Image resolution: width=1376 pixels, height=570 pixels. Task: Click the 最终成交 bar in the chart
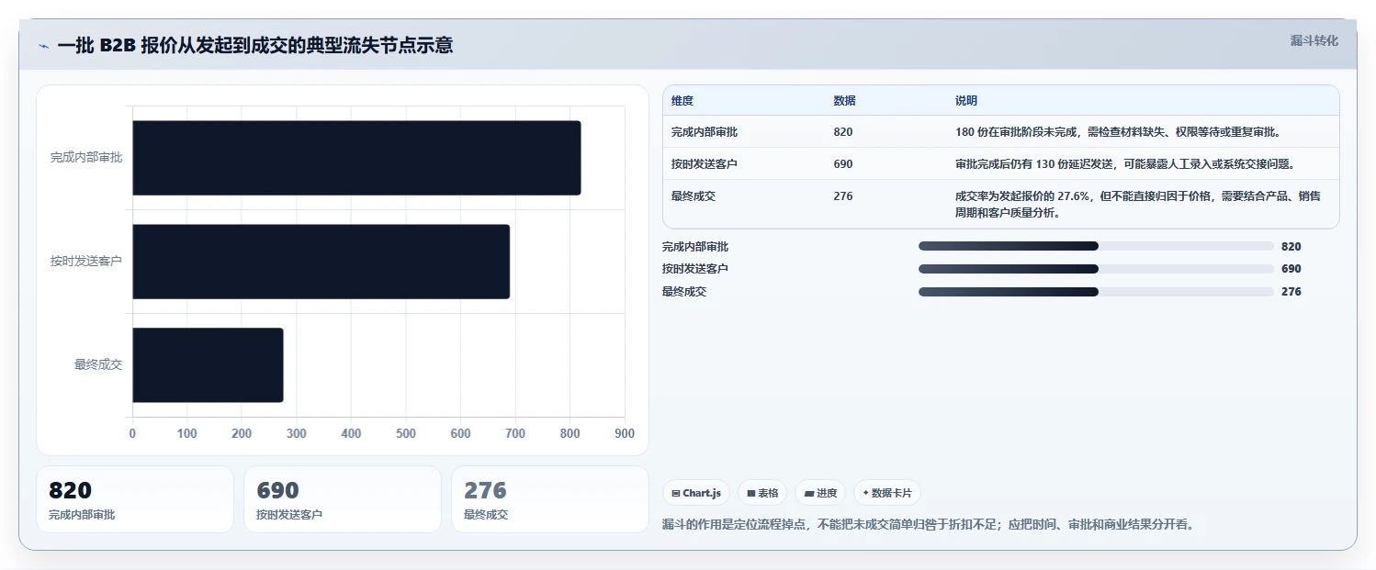(x=208, y=365)
